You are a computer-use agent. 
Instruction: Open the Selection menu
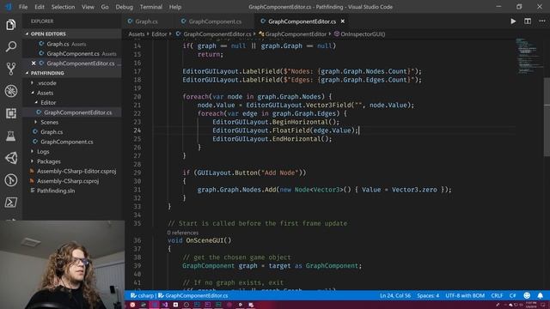pos(63,7)
